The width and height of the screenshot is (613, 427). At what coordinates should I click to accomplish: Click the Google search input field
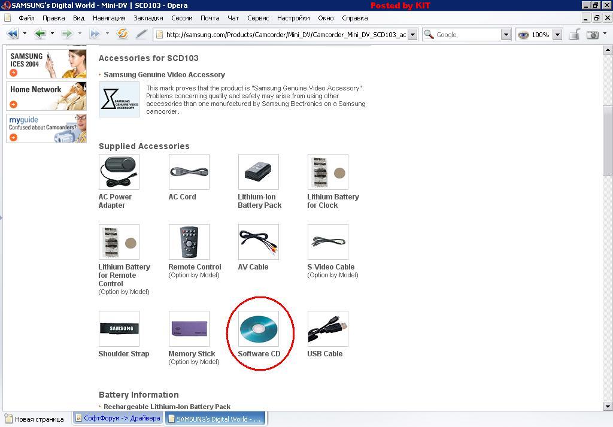(x=468, y=35)
